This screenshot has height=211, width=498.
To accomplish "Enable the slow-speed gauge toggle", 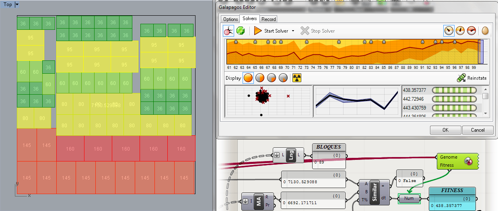I will [x=449, y=31].
